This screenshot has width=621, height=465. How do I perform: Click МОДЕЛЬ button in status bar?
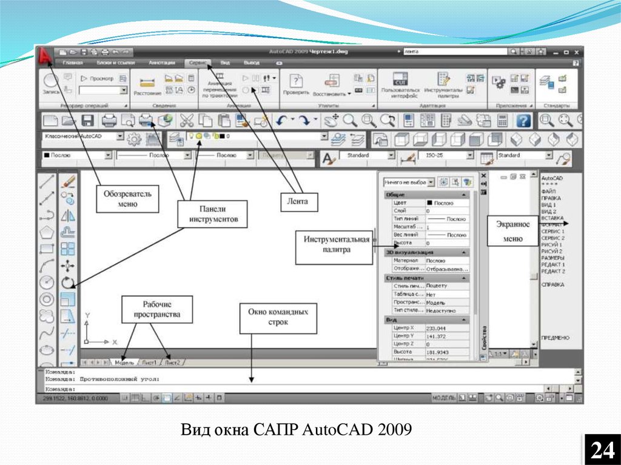tap(444, 398)
